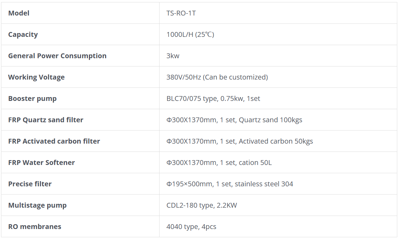The image size is (399, 239).
Task: Select the TS-RO-1T model value
Action: click(x=181, y=13)
